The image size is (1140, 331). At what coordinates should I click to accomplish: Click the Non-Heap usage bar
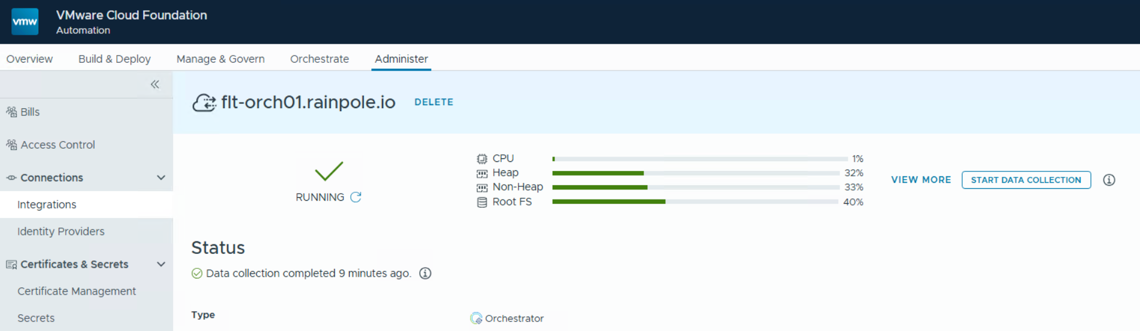pos(696,188)
